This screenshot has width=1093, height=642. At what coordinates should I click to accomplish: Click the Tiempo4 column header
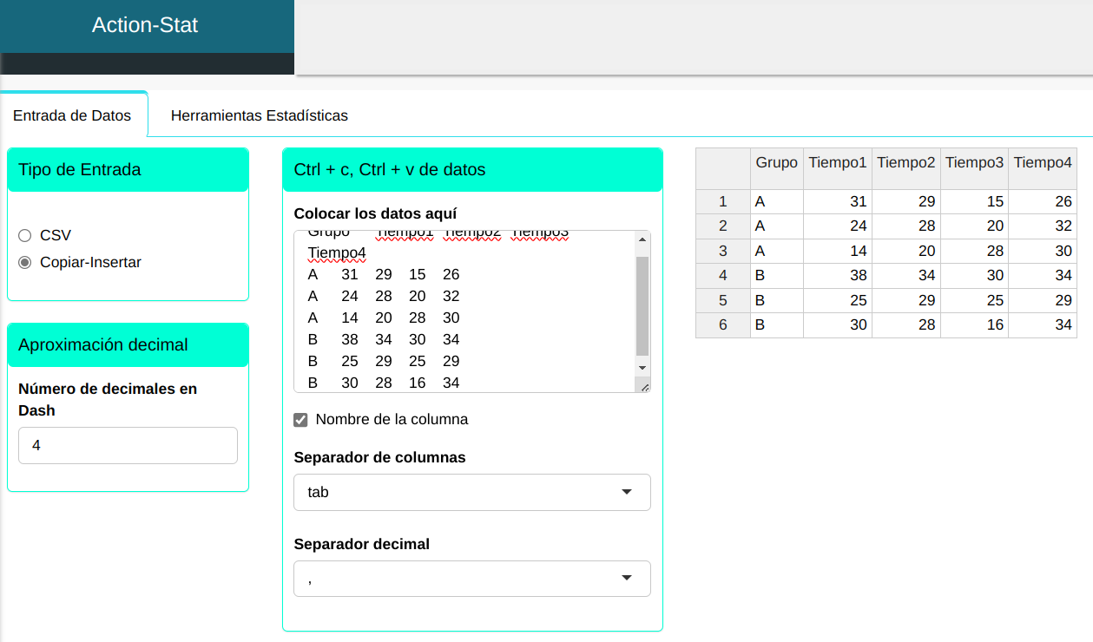coord(1043,163)
